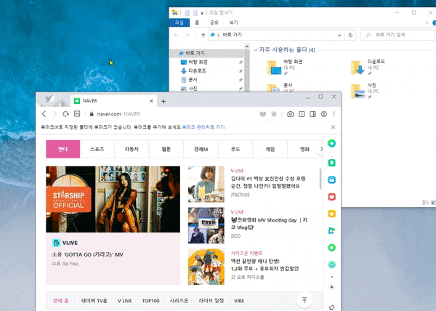Viewport: 436px width, 311px height.
Task: Open address history dropdown in File Explorer
Action: click(x=339, y=35)
